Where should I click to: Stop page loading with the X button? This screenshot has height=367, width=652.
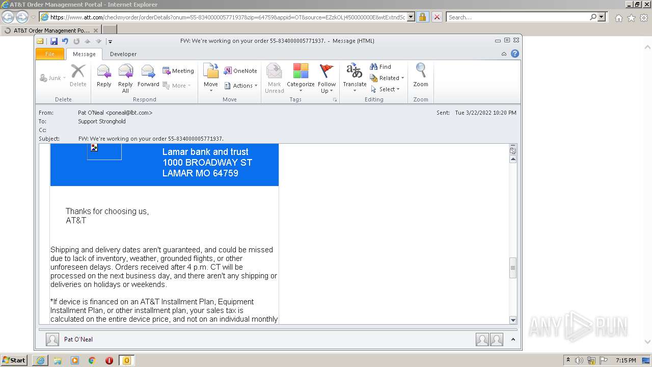(437, 17)
